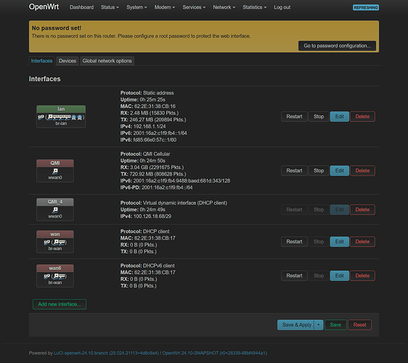
Task: Open the Modem menu
Action: [x=165, y=7]
